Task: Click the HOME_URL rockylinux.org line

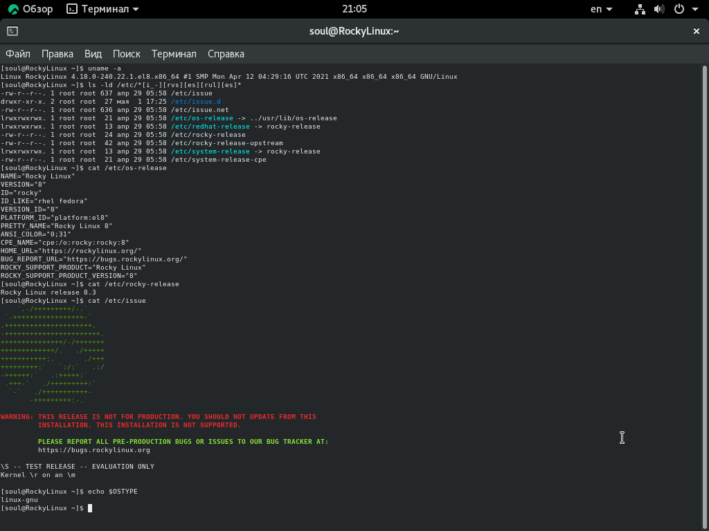Action: [71, 251]
